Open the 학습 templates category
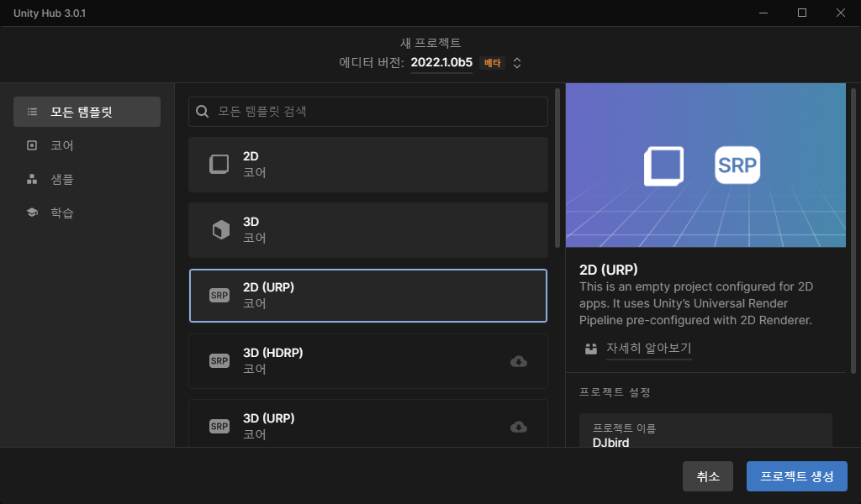Screen dimensions: 861x504 pyautogui.click(x=87, y=213)
